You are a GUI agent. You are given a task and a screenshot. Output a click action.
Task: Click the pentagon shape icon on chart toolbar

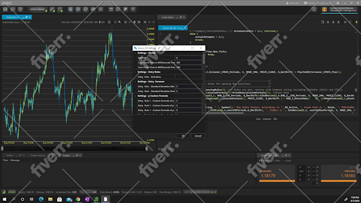click(125, 22)
